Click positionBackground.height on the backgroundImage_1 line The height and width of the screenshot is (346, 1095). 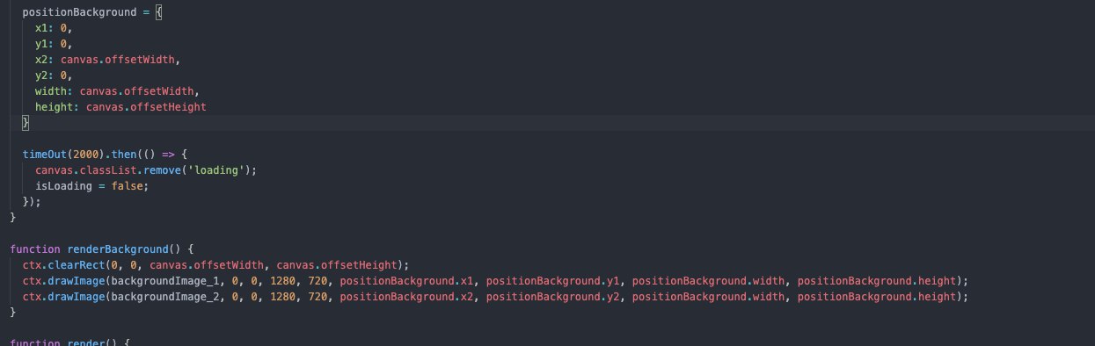pos(876,280)
